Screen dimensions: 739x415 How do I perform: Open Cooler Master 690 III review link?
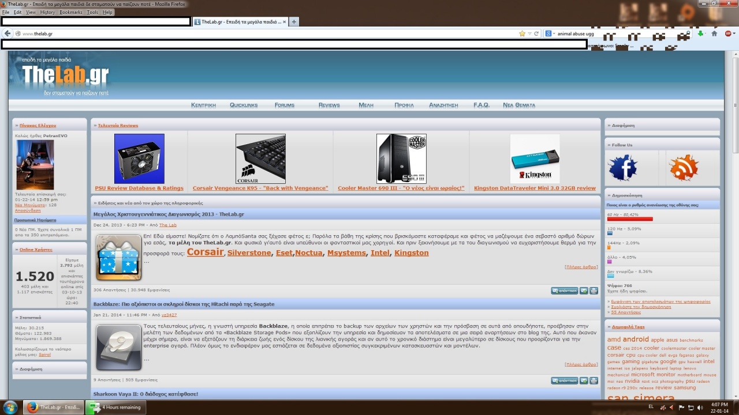(401, 188)
